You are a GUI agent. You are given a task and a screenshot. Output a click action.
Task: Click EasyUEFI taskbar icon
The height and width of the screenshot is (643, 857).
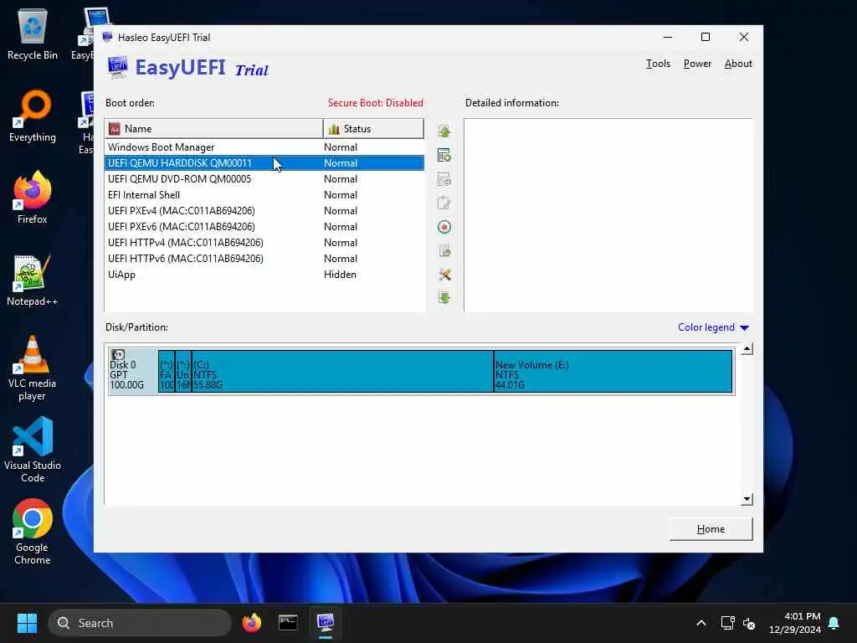[326, 623]
